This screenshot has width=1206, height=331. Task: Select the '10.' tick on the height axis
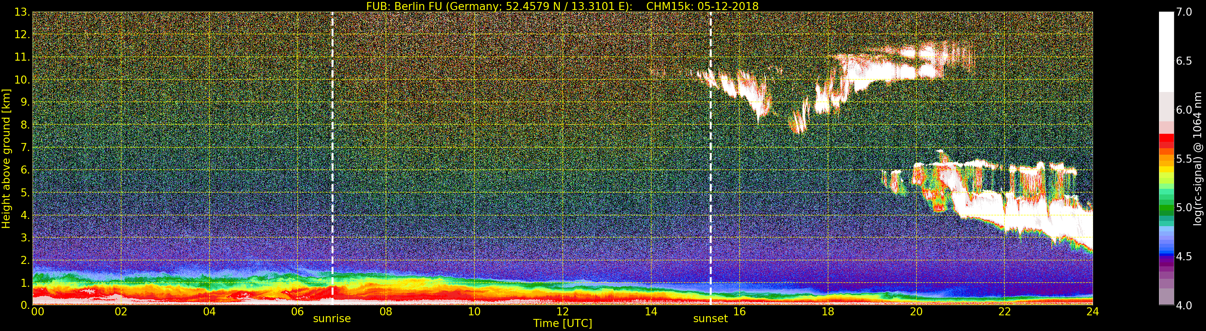[22, 80]
